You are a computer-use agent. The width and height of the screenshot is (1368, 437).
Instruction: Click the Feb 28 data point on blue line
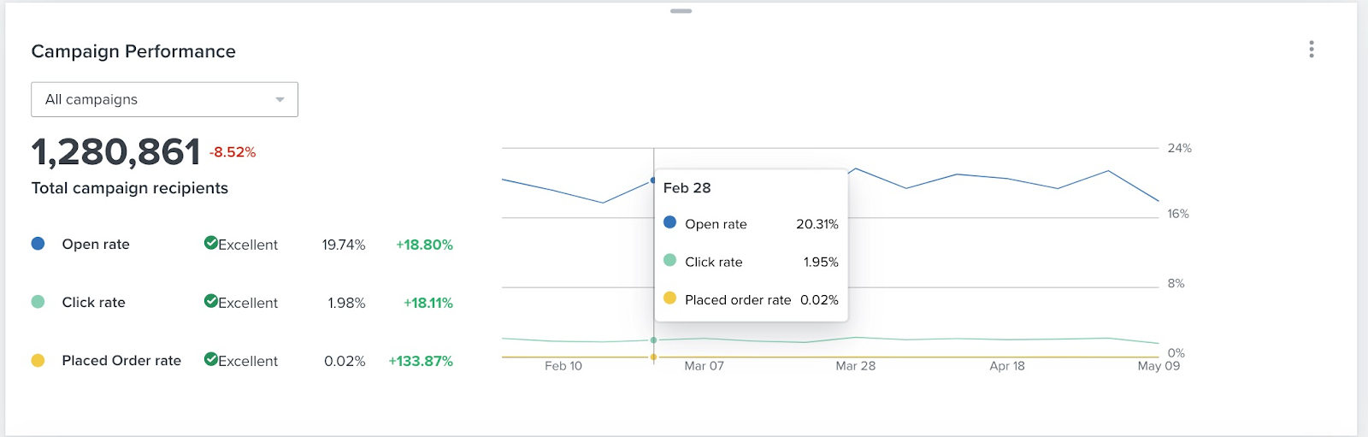point(653,180)
